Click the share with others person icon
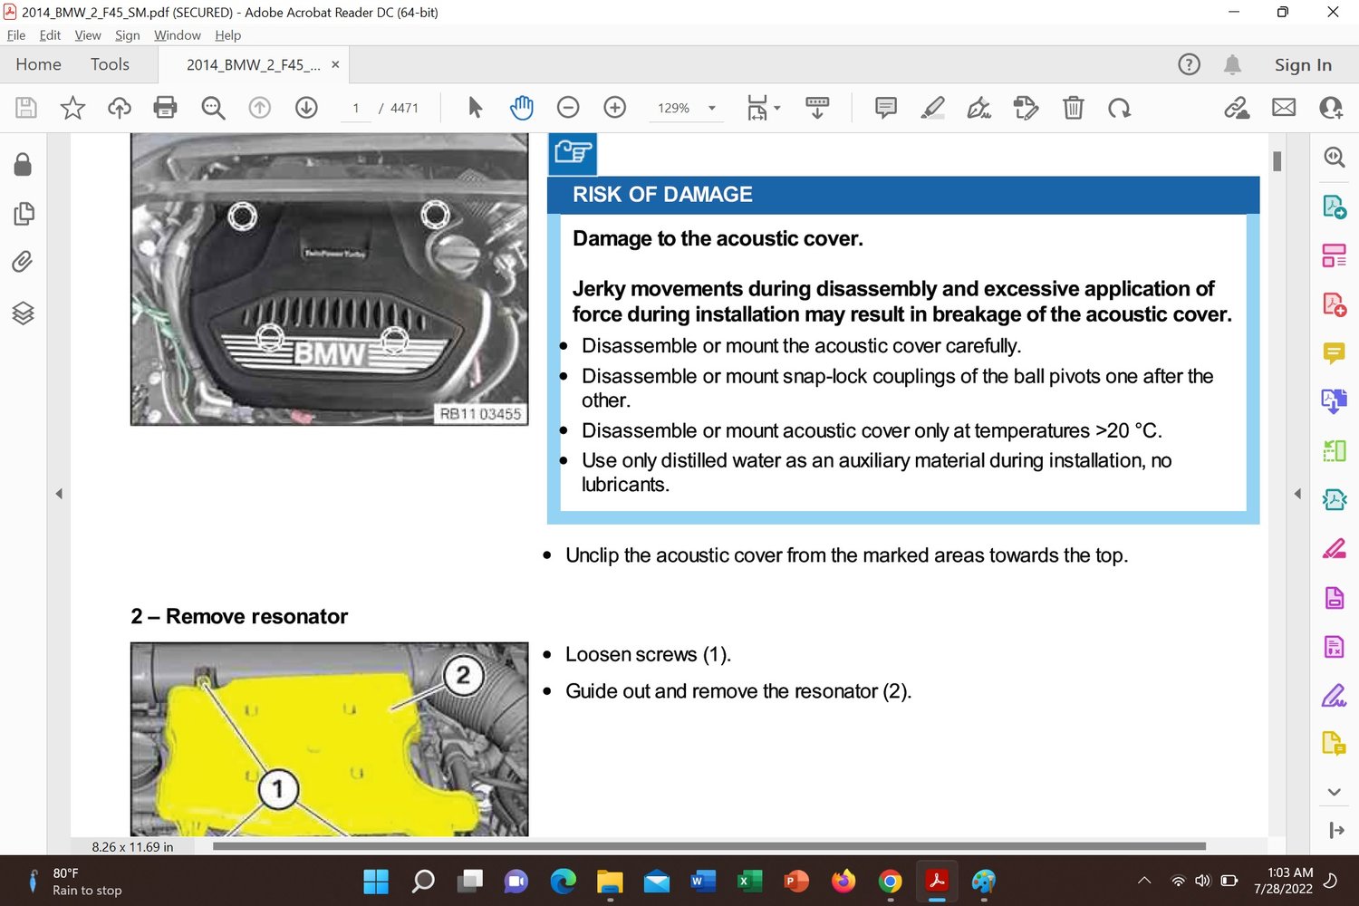 point(1331,108)
